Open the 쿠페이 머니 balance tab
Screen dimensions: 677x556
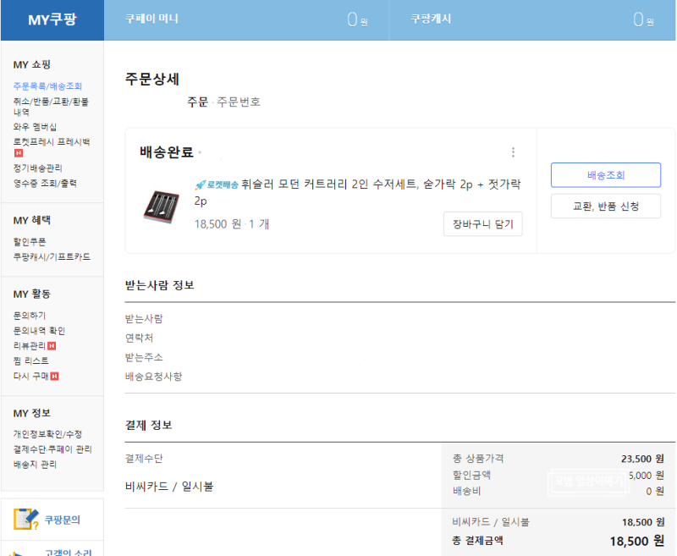246,19
